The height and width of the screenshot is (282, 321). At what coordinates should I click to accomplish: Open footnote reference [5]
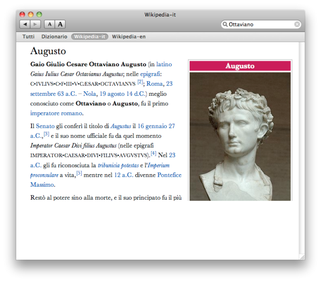[79, 173]
